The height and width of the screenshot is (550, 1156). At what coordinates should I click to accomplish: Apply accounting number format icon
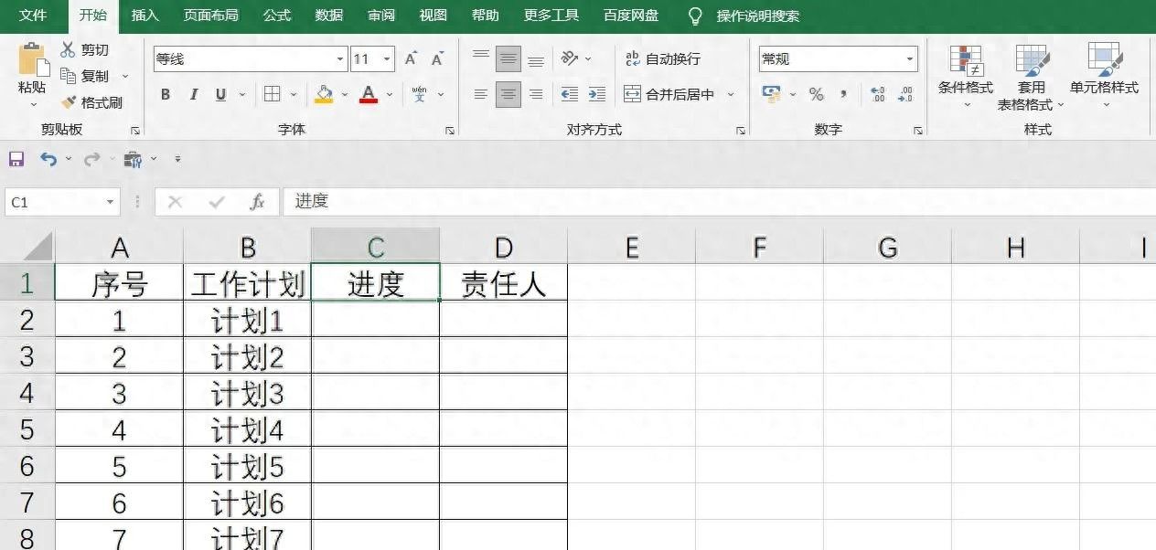tap(772, 94)
